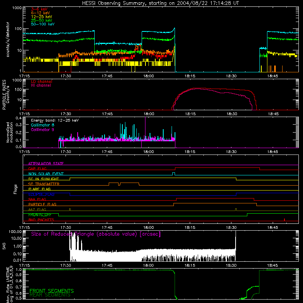Click the raised GAP_FLAG interval
This screenshot has height=303, width=303.
pyautogui.click(x=217, y=168)
